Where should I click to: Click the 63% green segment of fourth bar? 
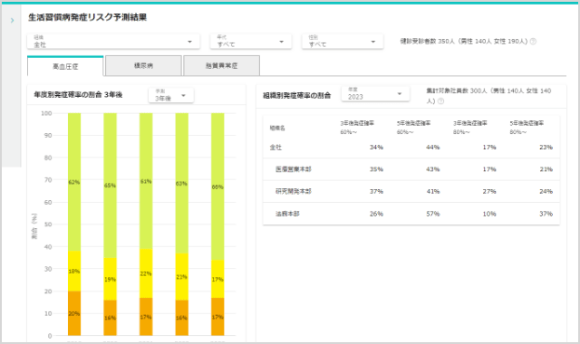coord(181,183)
